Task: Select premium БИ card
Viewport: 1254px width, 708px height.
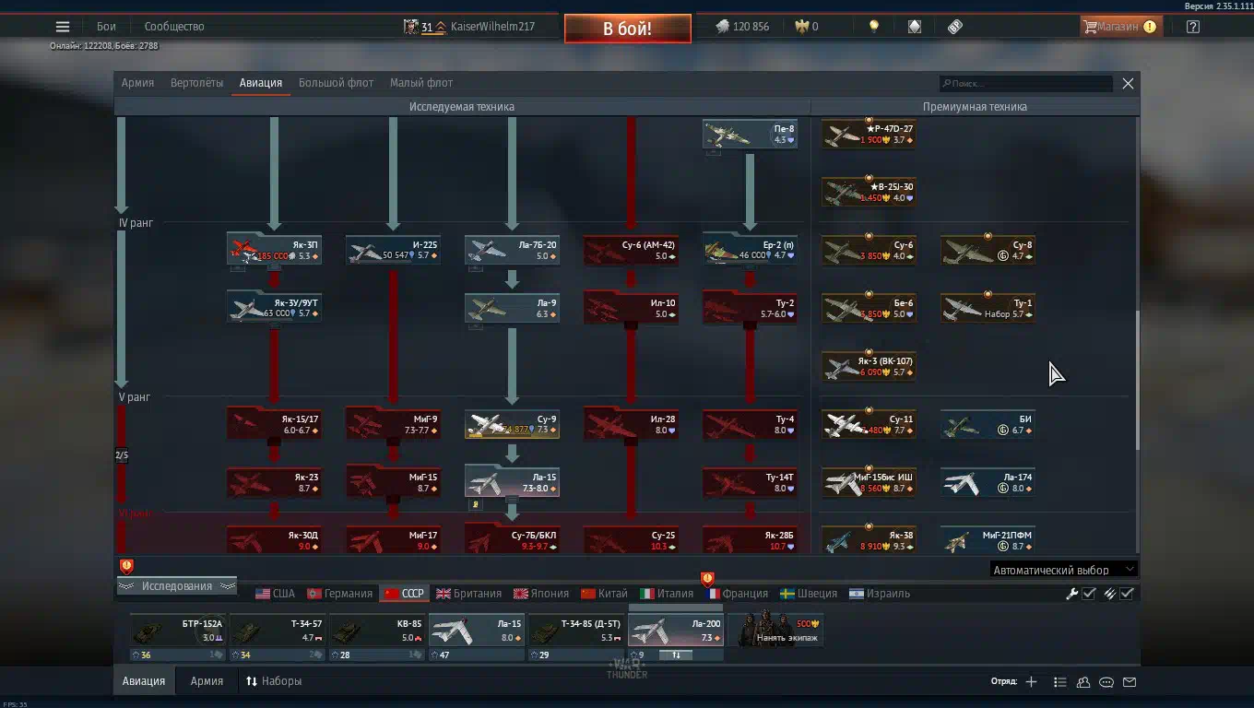Action: coord(988,424)
